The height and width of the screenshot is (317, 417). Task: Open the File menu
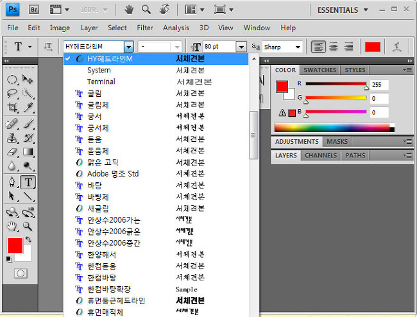[12, 28]
